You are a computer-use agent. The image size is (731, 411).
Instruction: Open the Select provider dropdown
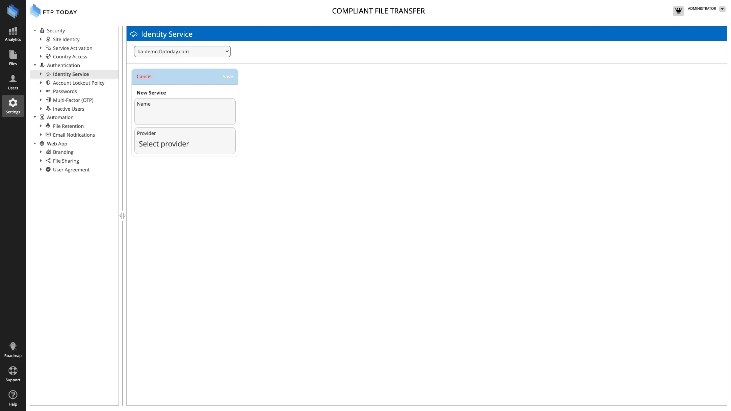(185, 144)
